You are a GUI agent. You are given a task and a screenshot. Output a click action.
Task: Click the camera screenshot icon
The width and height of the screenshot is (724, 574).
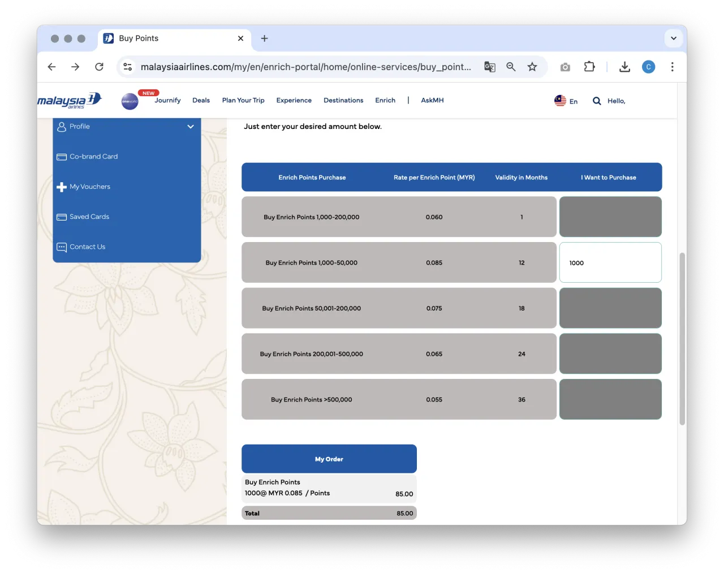pos(565,67)
